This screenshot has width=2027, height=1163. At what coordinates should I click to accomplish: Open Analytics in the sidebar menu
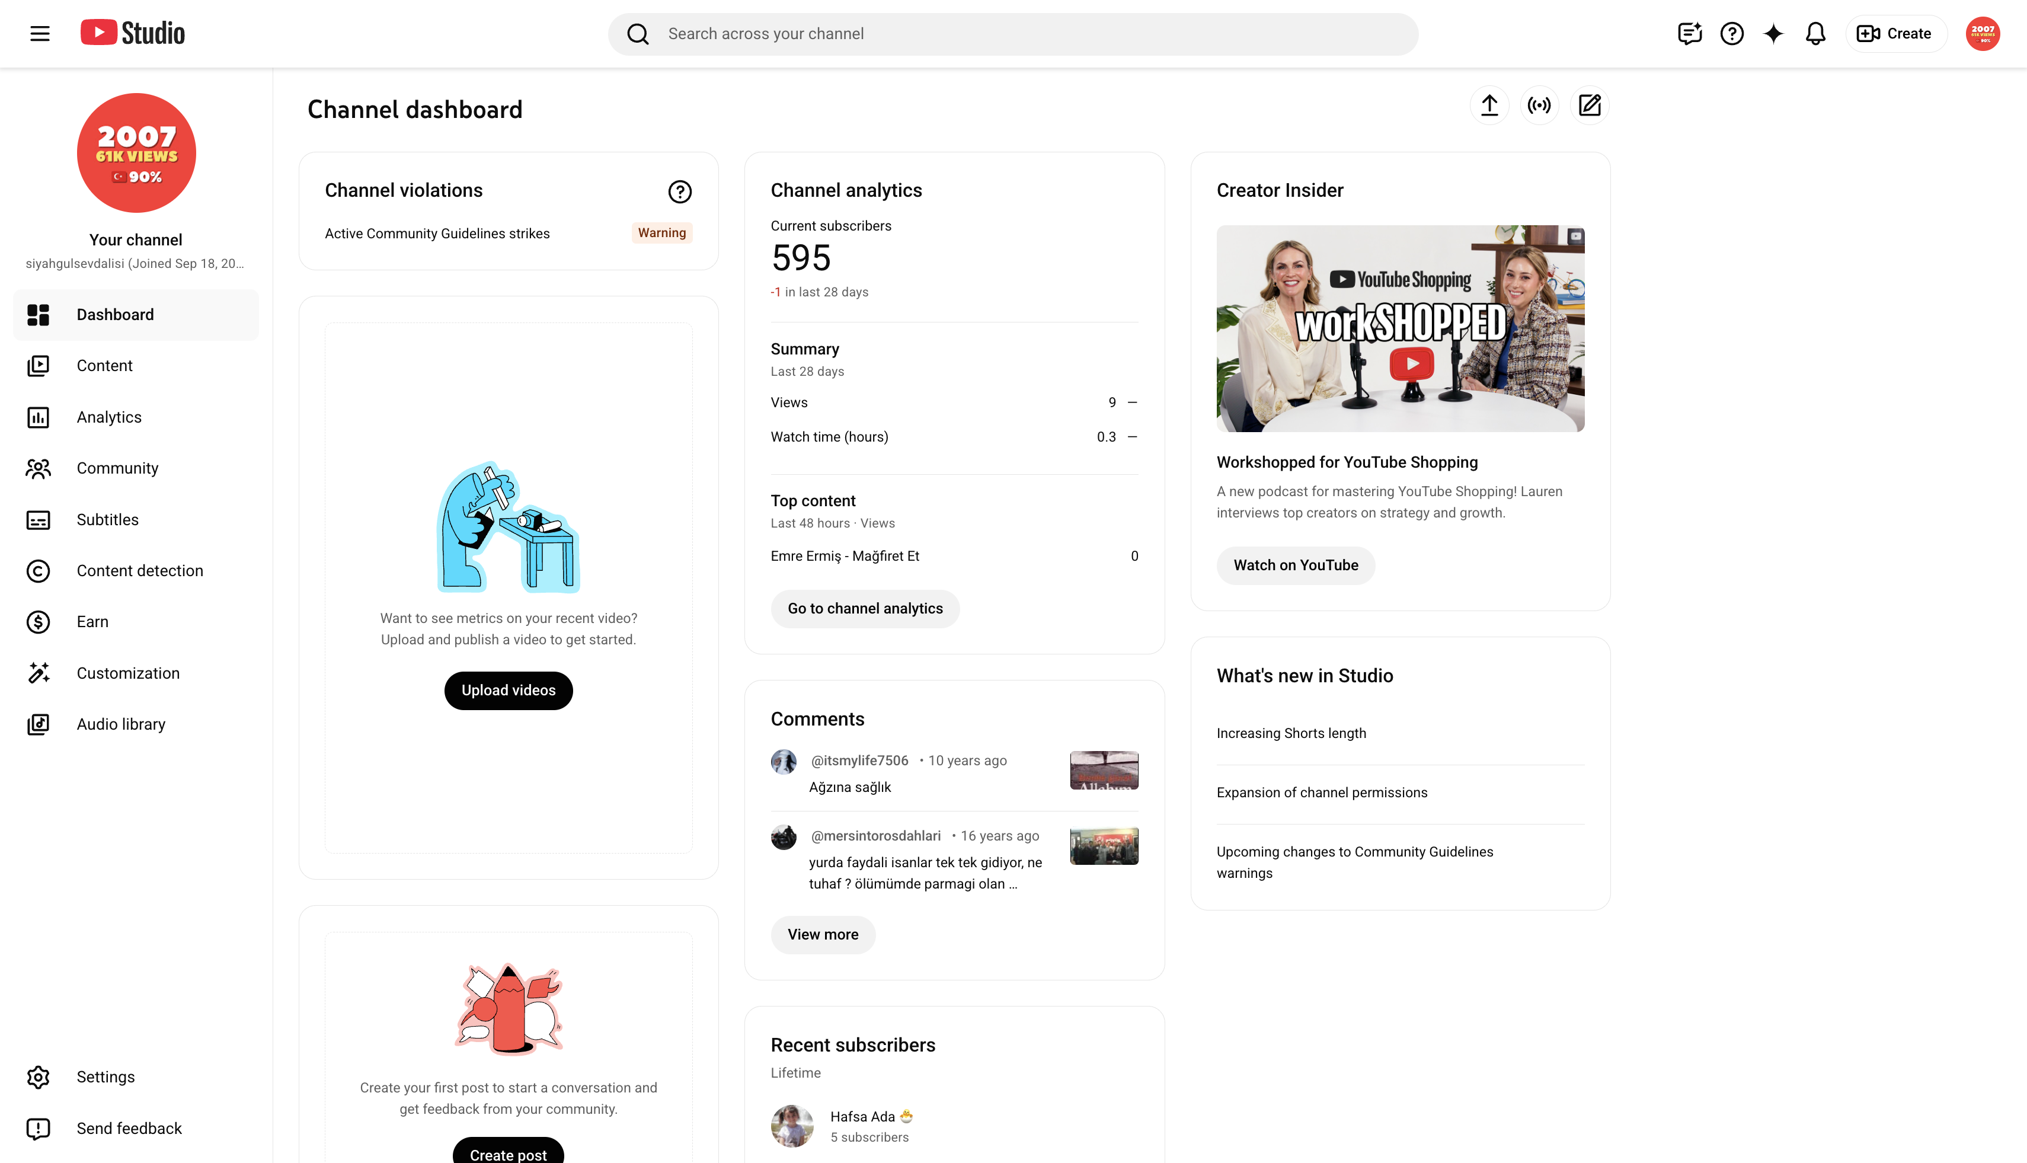pyautogui.click(x=136, y=417)
